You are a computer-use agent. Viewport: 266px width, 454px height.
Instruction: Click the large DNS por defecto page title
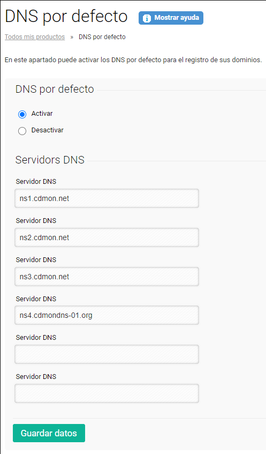coord(66,16)
